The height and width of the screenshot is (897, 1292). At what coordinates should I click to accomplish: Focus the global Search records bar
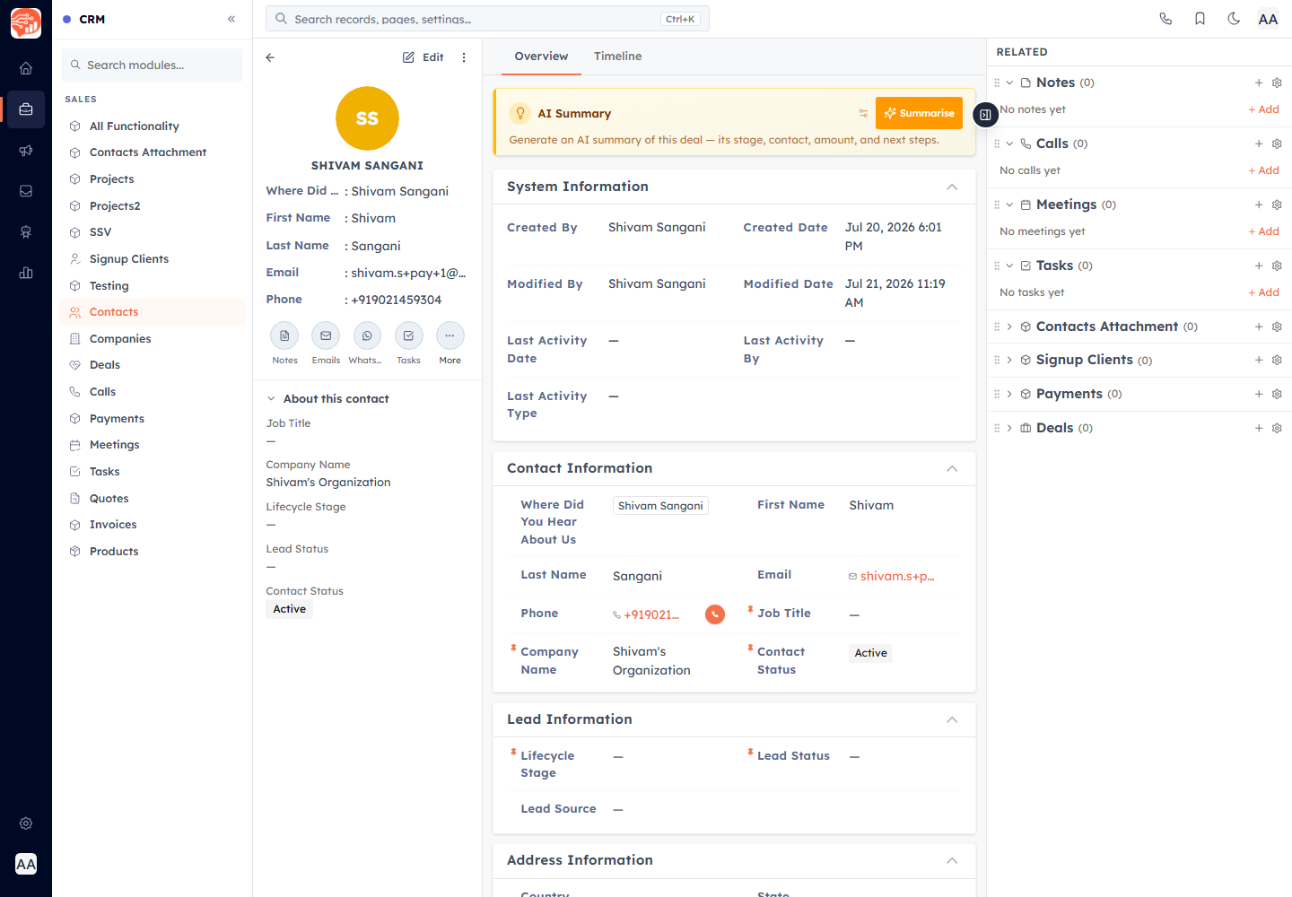click(487, 19)
